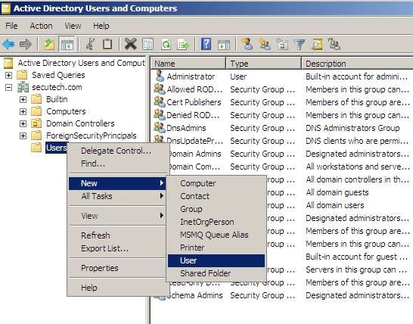Sort by the Name column header

(188, 64)
